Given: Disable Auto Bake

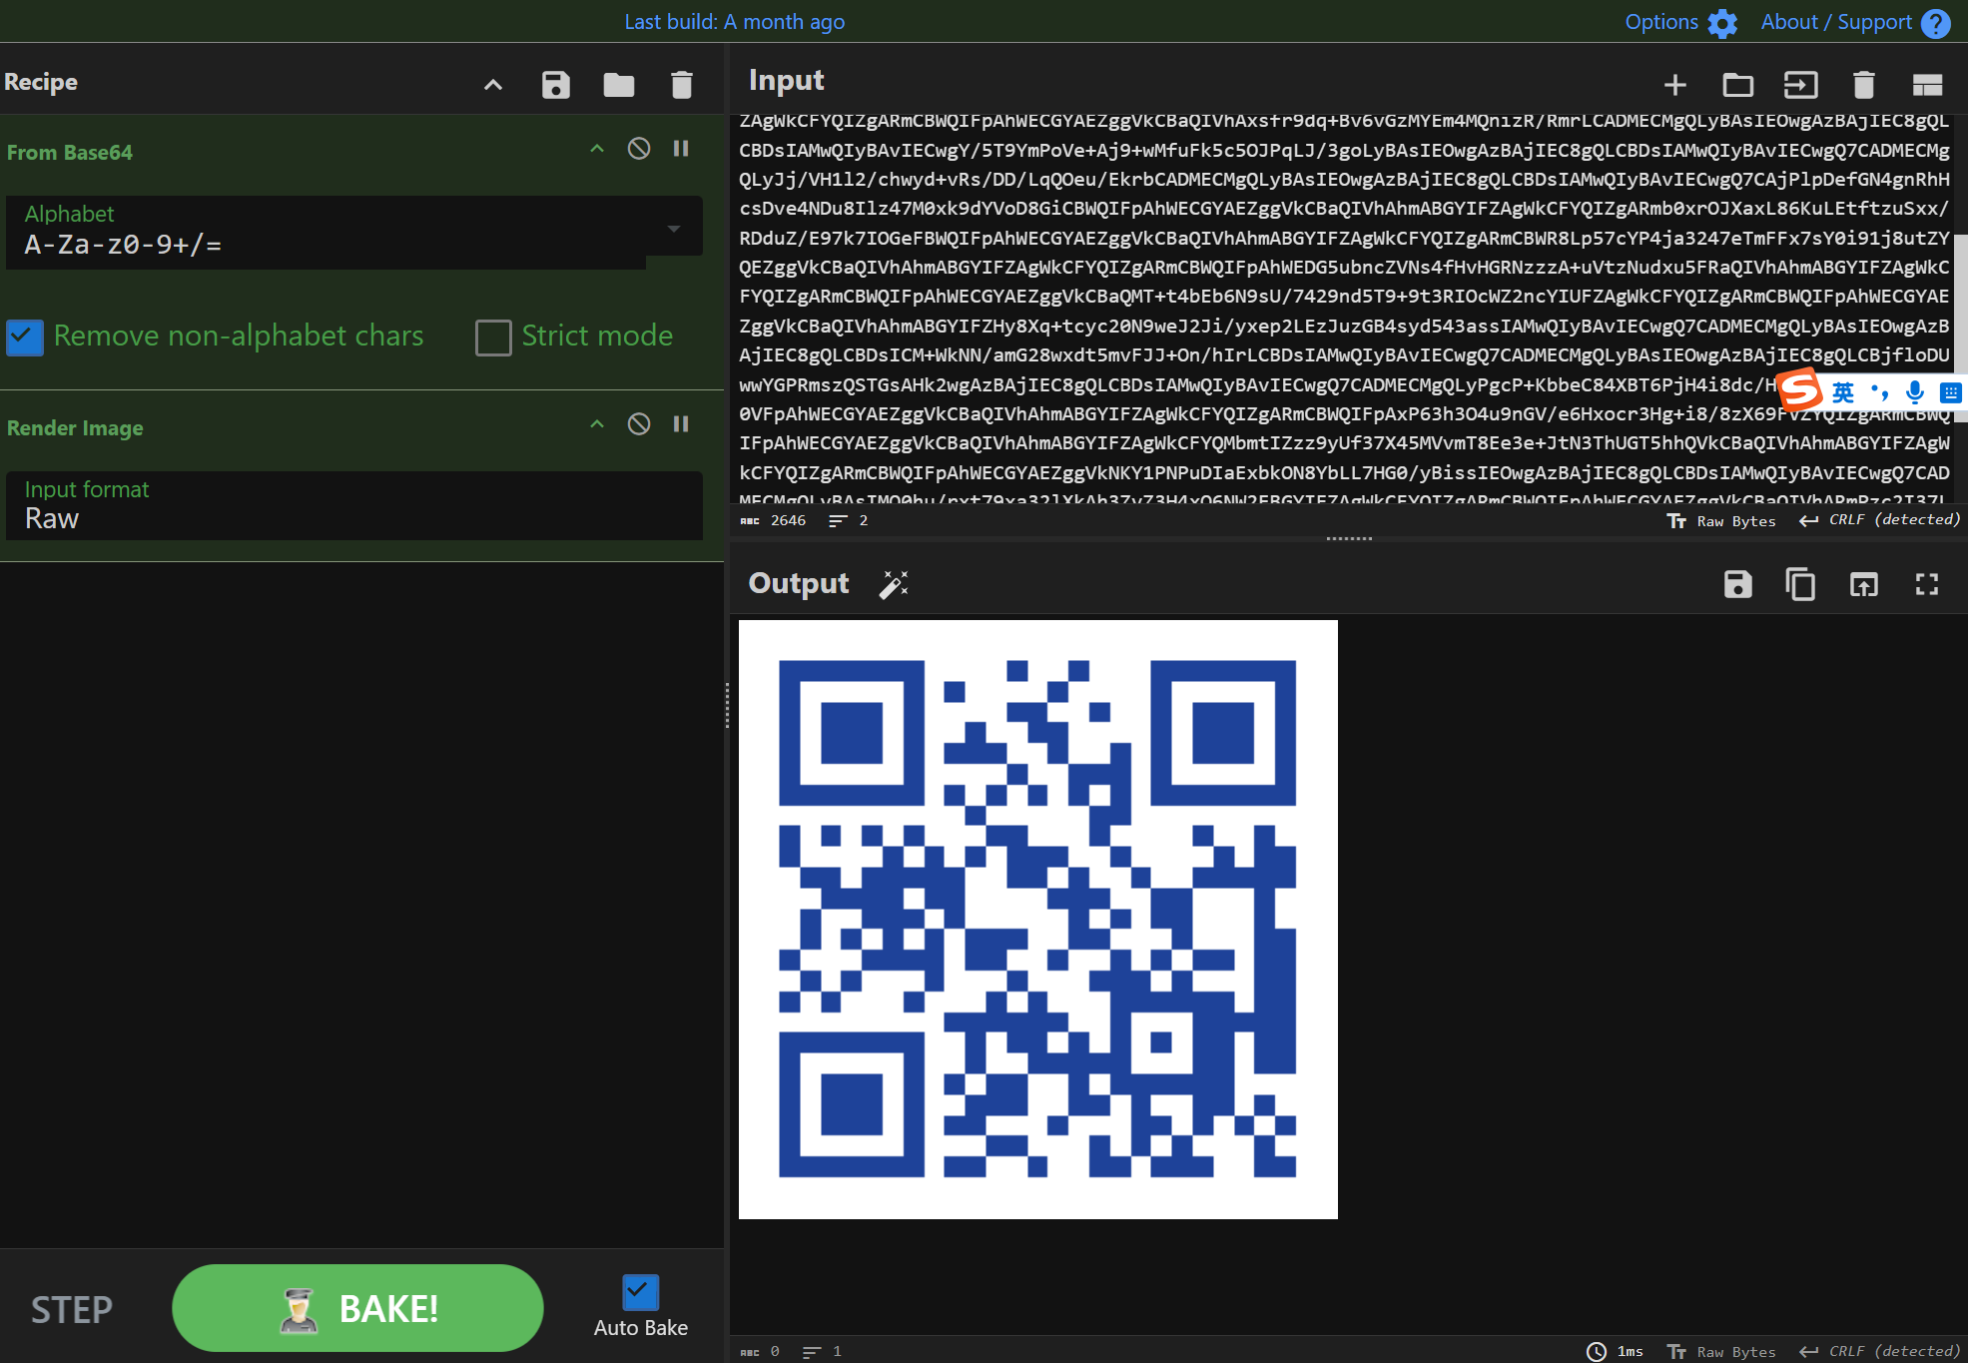Looking at the screenshot, I should tap(639, 1290).
